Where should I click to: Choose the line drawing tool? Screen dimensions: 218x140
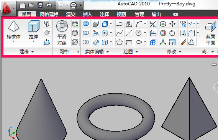pos(129,33)
